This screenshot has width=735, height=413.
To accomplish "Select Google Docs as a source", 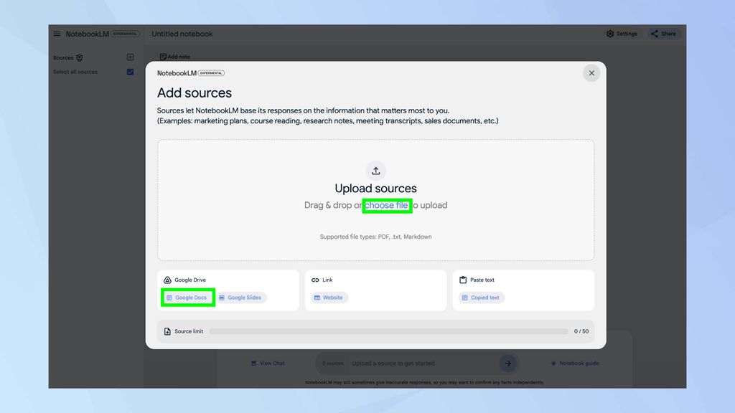I will (x=187, y=297).
